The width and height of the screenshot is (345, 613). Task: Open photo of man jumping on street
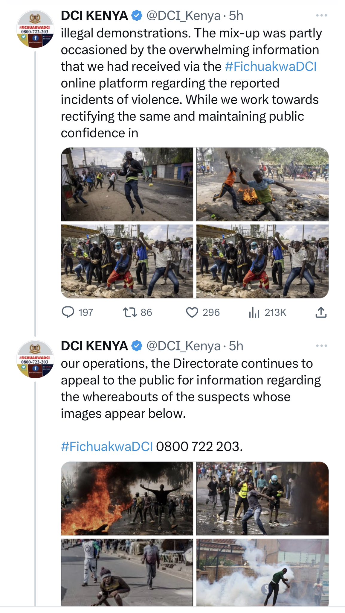[x=127, y=184]
